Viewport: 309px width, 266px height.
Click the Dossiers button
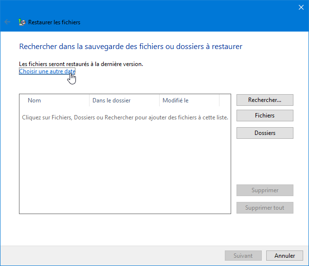pyautogui.click(x=265, y=133)
